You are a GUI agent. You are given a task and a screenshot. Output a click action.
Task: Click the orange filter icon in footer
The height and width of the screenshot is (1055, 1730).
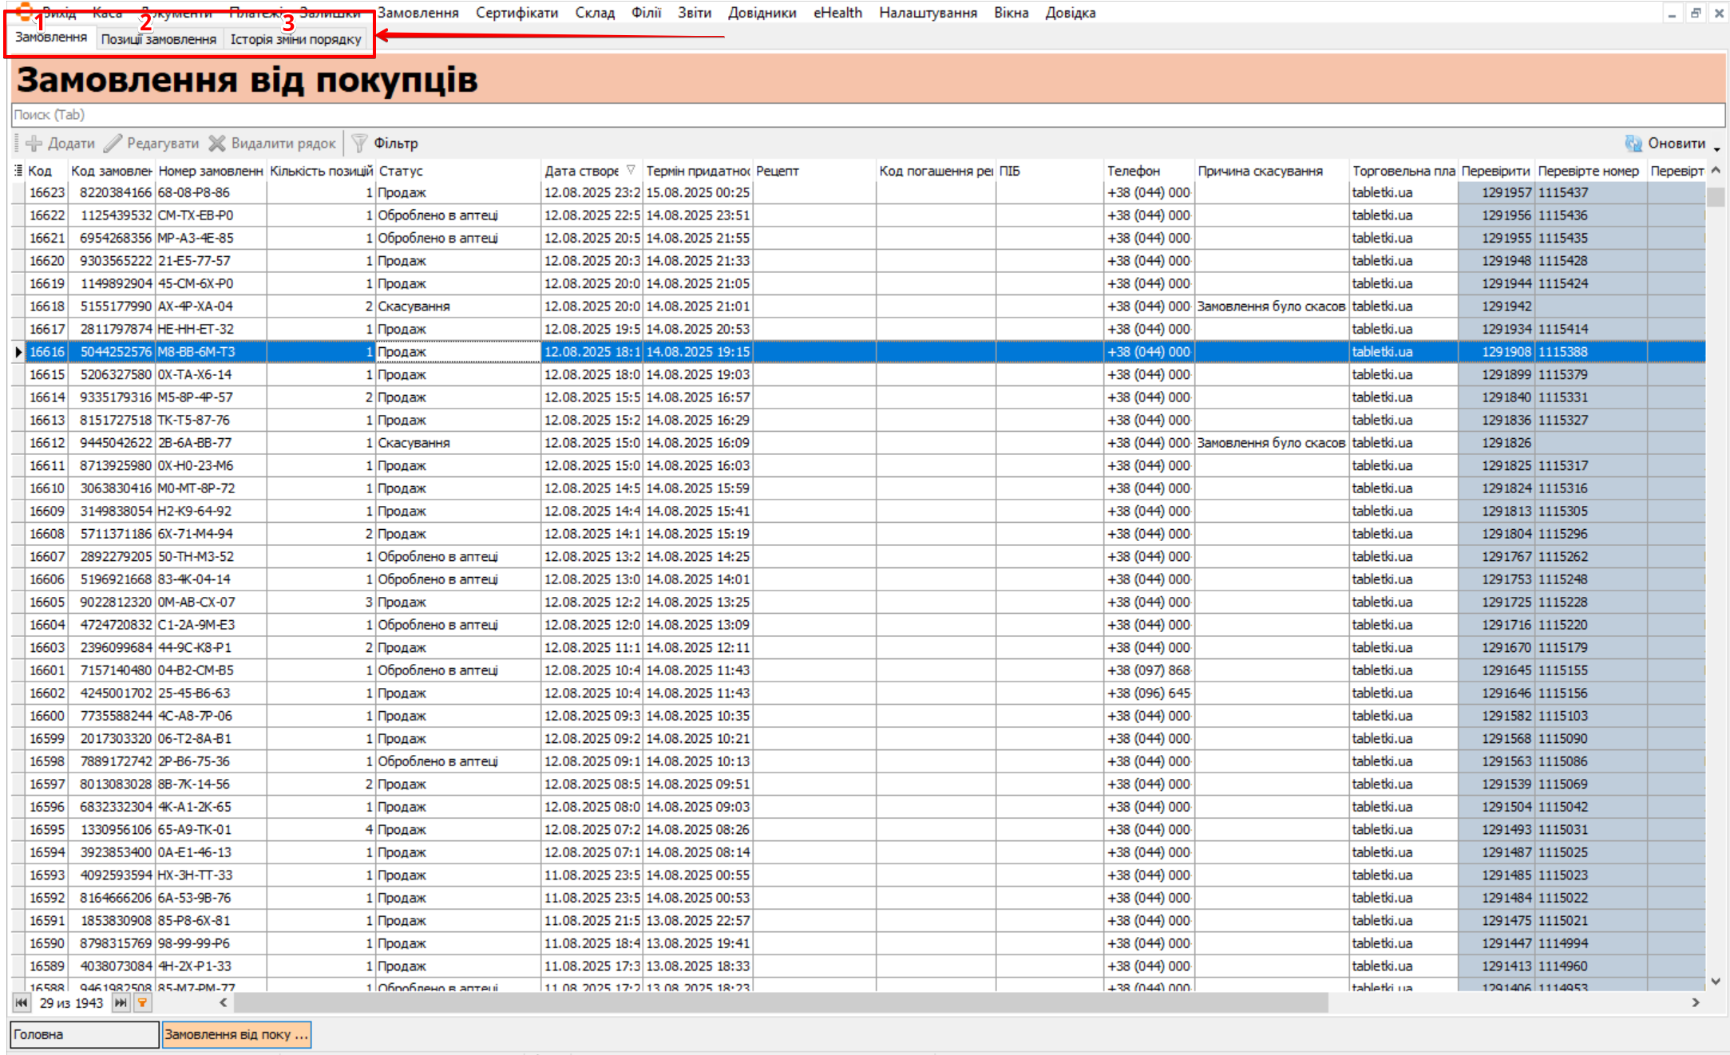(x=142, y=1003)
